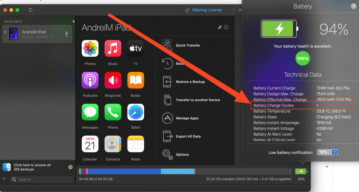Open the Messages icon
Viewport: 359px width, 192px height.
coord(90,112)
